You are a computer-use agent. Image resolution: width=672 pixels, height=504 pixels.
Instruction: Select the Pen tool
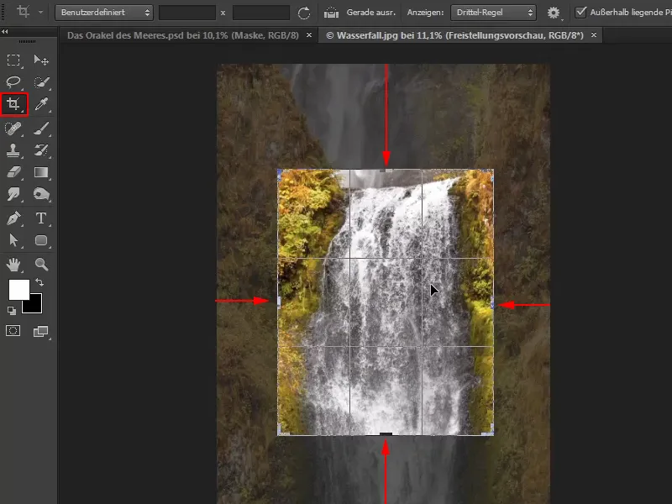click(x=13, y=218)
